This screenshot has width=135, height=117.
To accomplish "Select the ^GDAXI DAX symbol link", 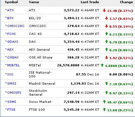I will pyautogui.click(x=12, y=42).
